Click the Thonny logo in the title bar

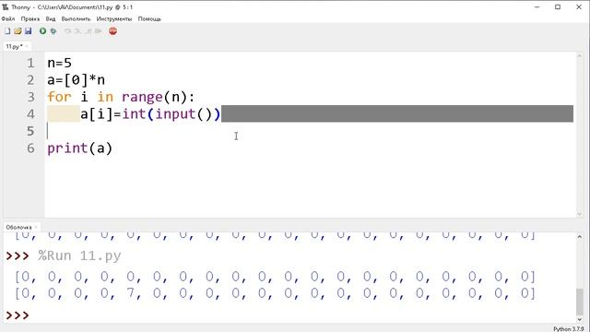6,7
